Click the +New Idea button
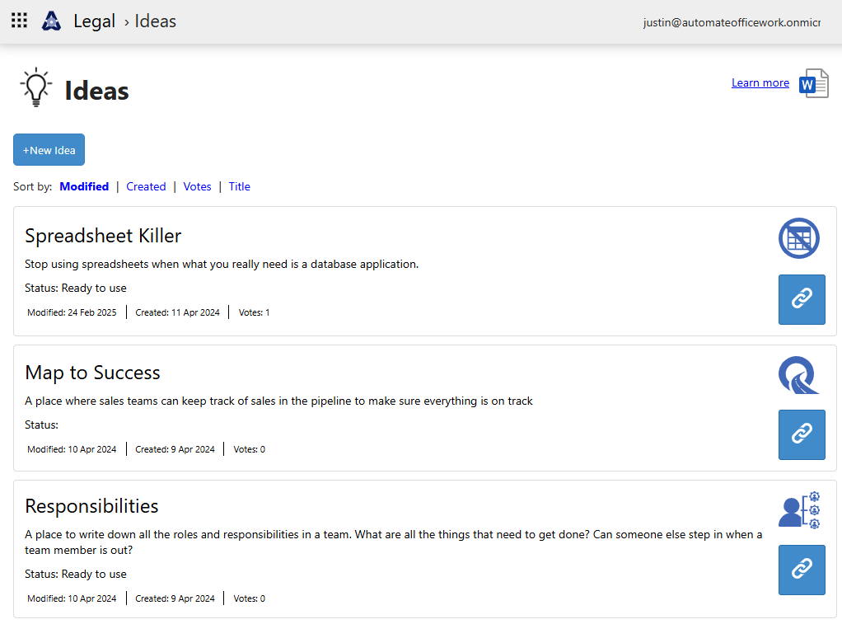The width and height of the screenshot is (842, 624). point(49,150)
